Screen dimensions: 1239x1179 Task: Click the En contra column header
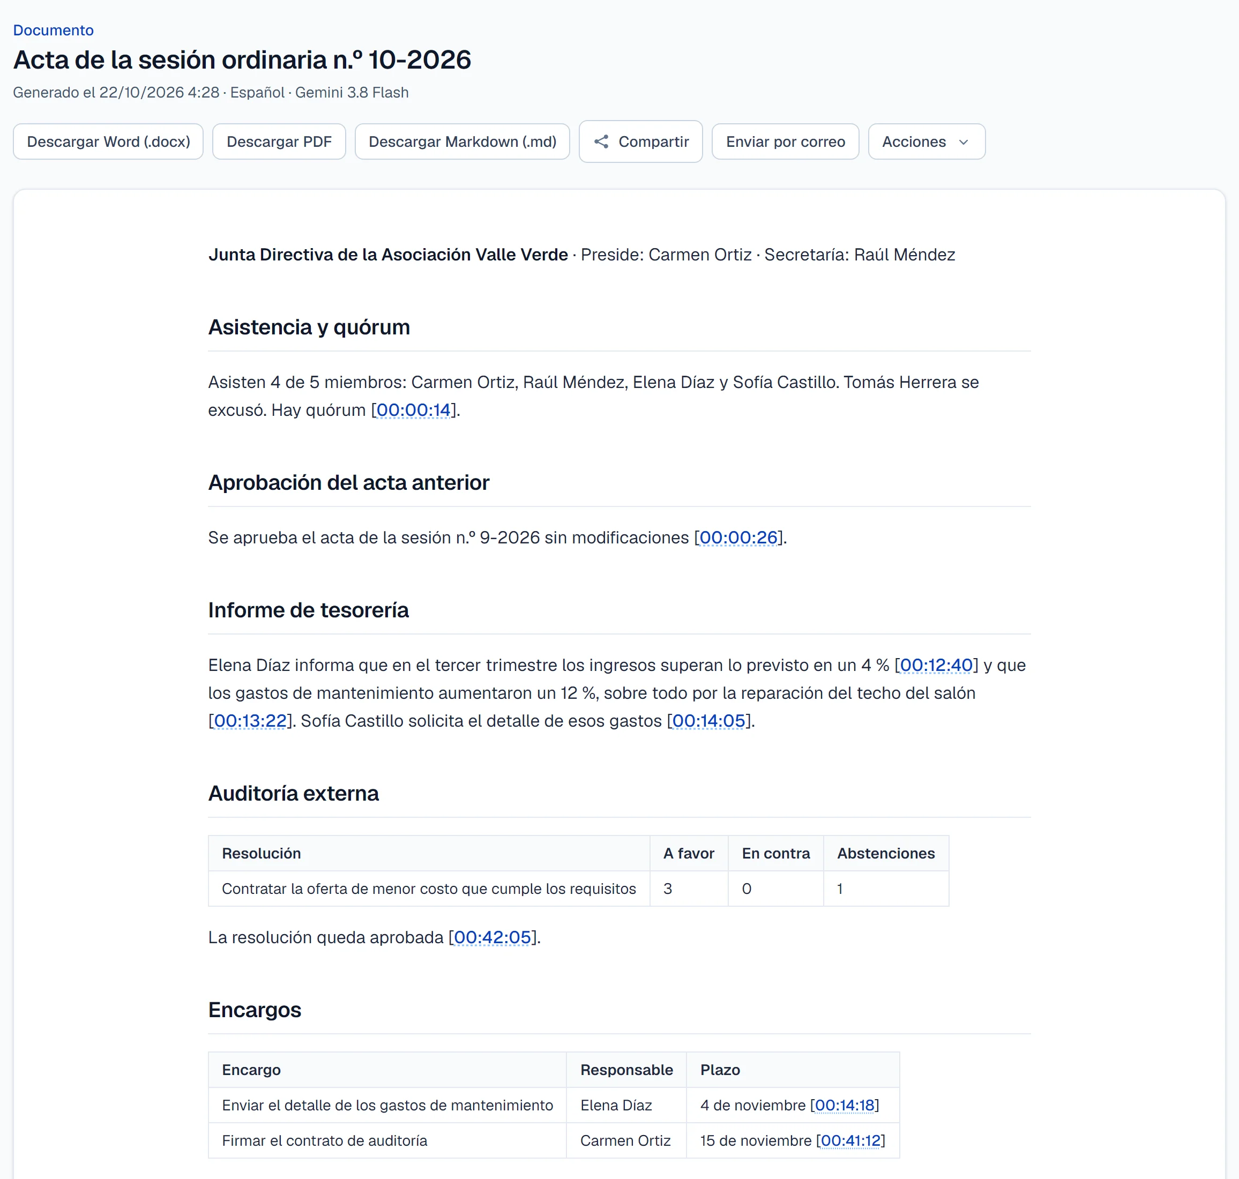[775, 854]
